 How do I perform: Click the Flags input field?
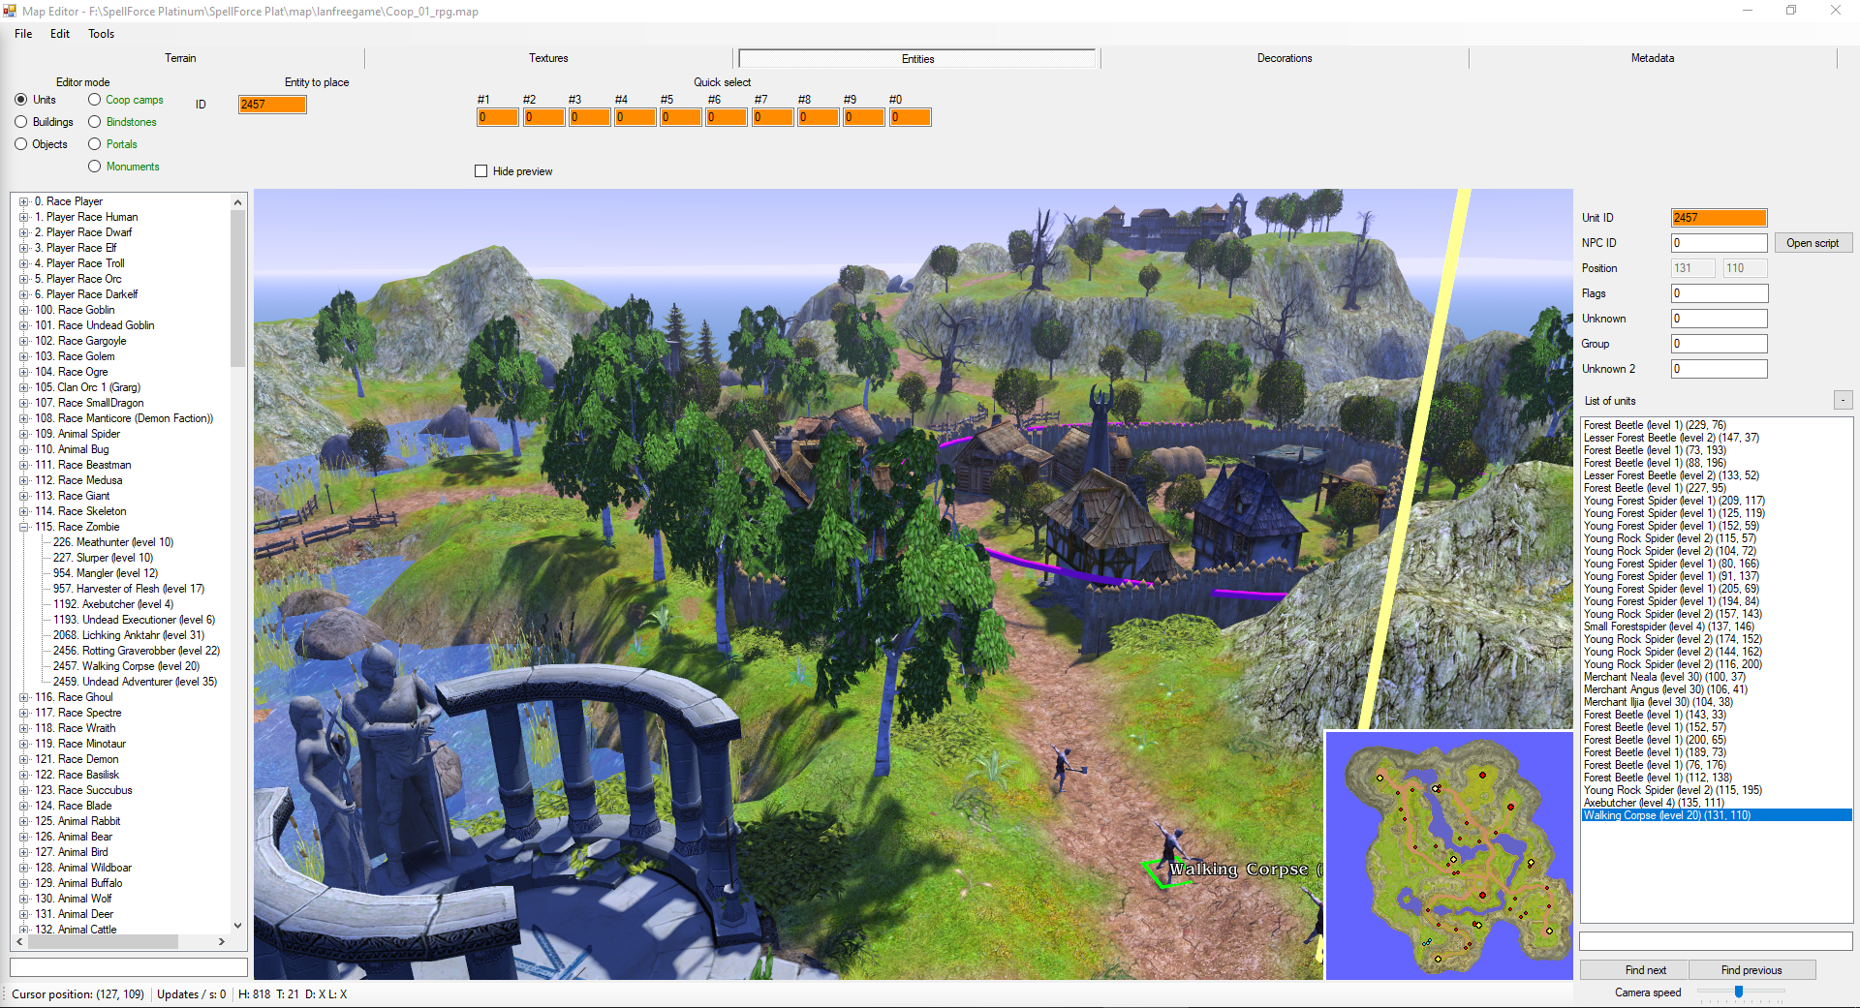(x=1719, y=293)
